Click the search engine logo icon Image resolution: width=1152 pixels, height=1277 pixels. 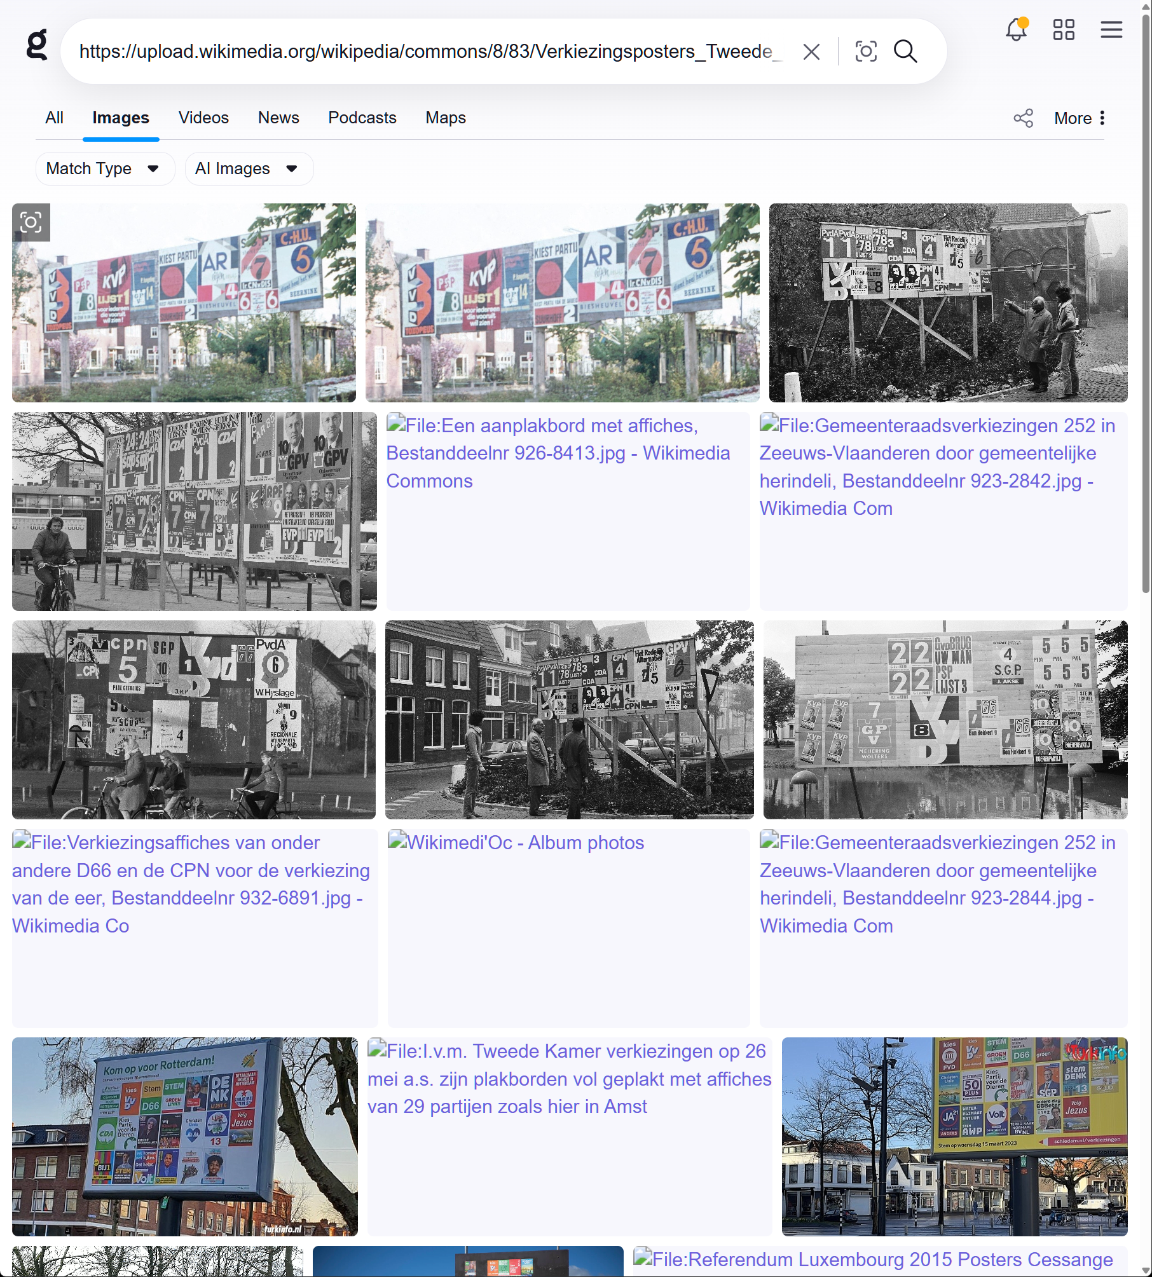pos(37,46)
